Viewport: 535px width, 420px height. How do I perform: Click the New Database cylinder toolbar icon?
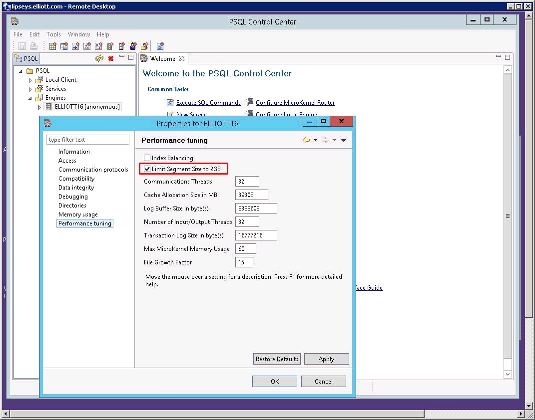tap(121, 46)
